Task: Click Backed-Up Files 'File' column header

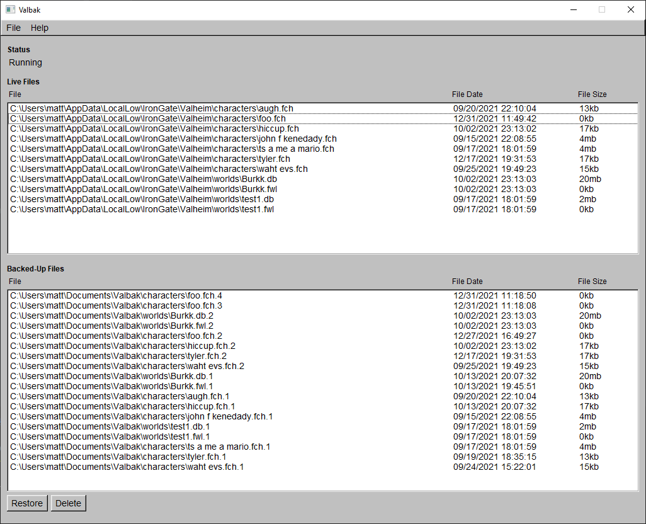Action: click(x=15, y=282)
